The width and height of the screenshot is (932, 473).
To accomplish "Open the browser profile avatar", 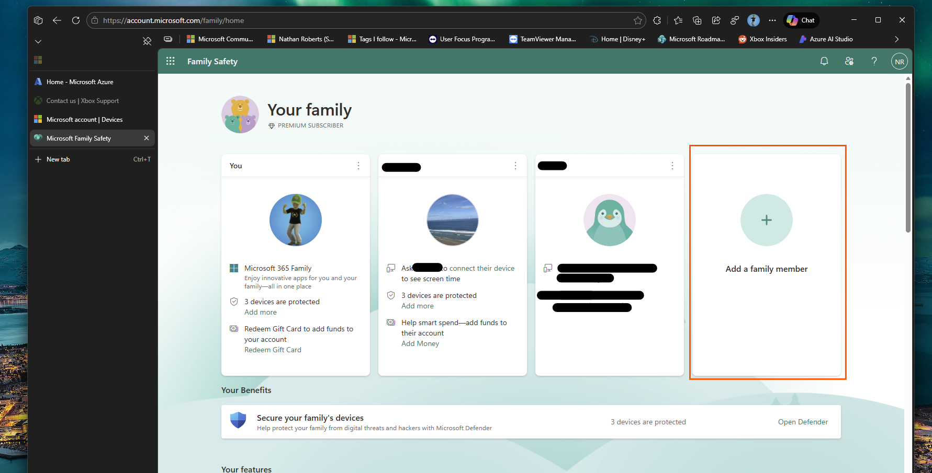I will point(754,20).
